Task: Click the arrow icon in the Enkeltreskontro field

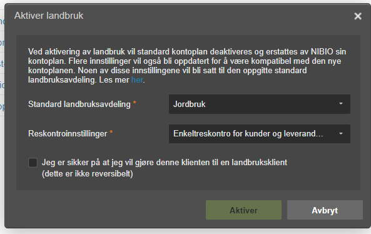Action: pyautogui.click(x=341, y=134)
